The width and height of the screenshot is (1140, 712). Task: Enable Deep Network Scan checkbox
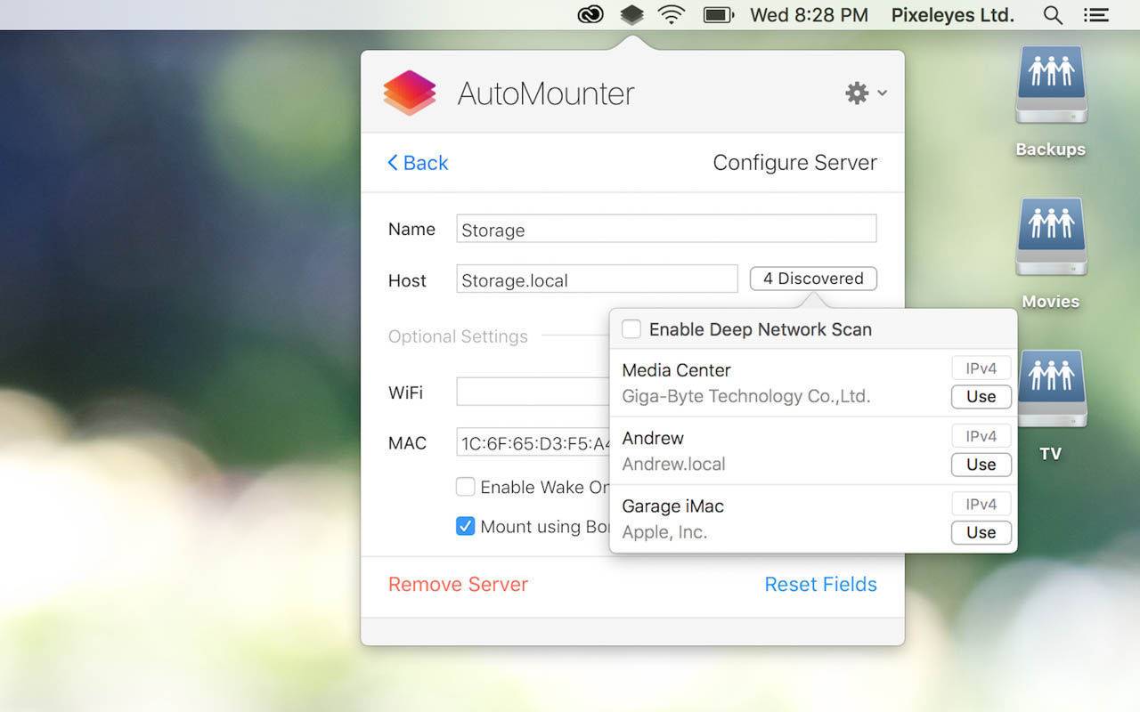coord(631,329)
